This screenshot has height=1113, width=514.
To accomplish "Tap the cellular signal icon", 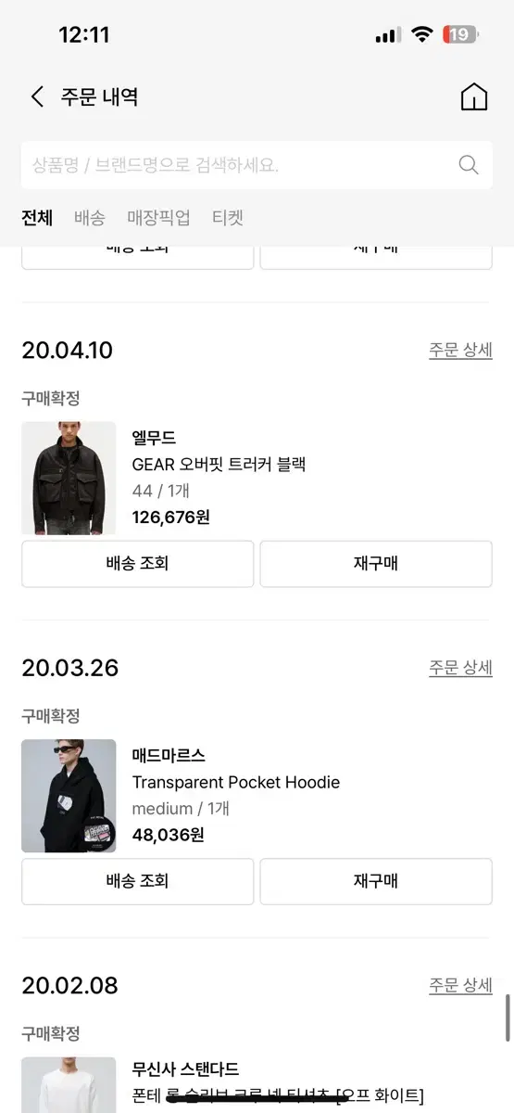I will (x=388, y=35).
